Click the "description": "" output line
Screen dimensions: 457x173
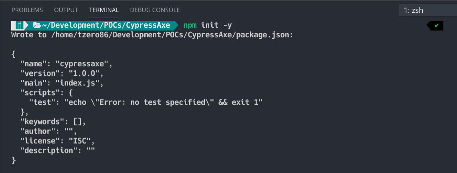57,151
